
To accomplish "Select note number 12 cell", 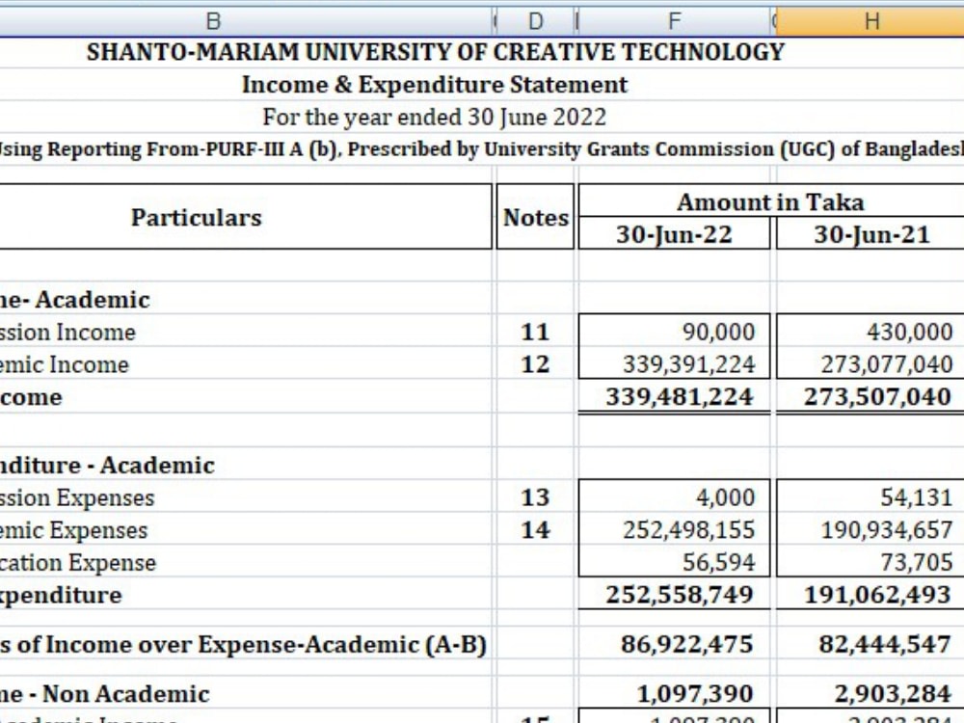I will [535, 364].
